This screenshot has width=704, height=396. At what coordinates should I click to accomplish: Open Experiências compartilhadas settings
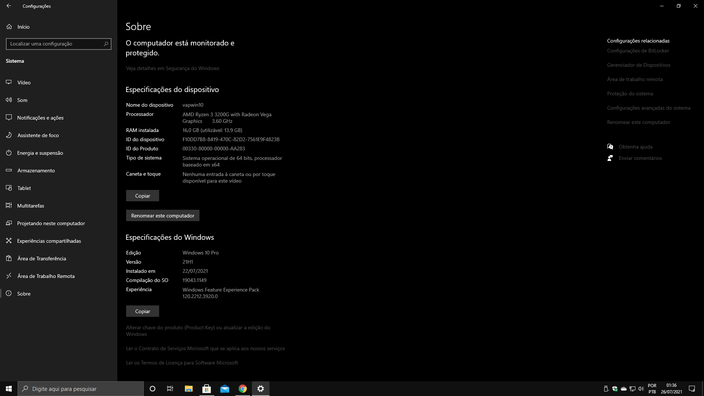59,241
